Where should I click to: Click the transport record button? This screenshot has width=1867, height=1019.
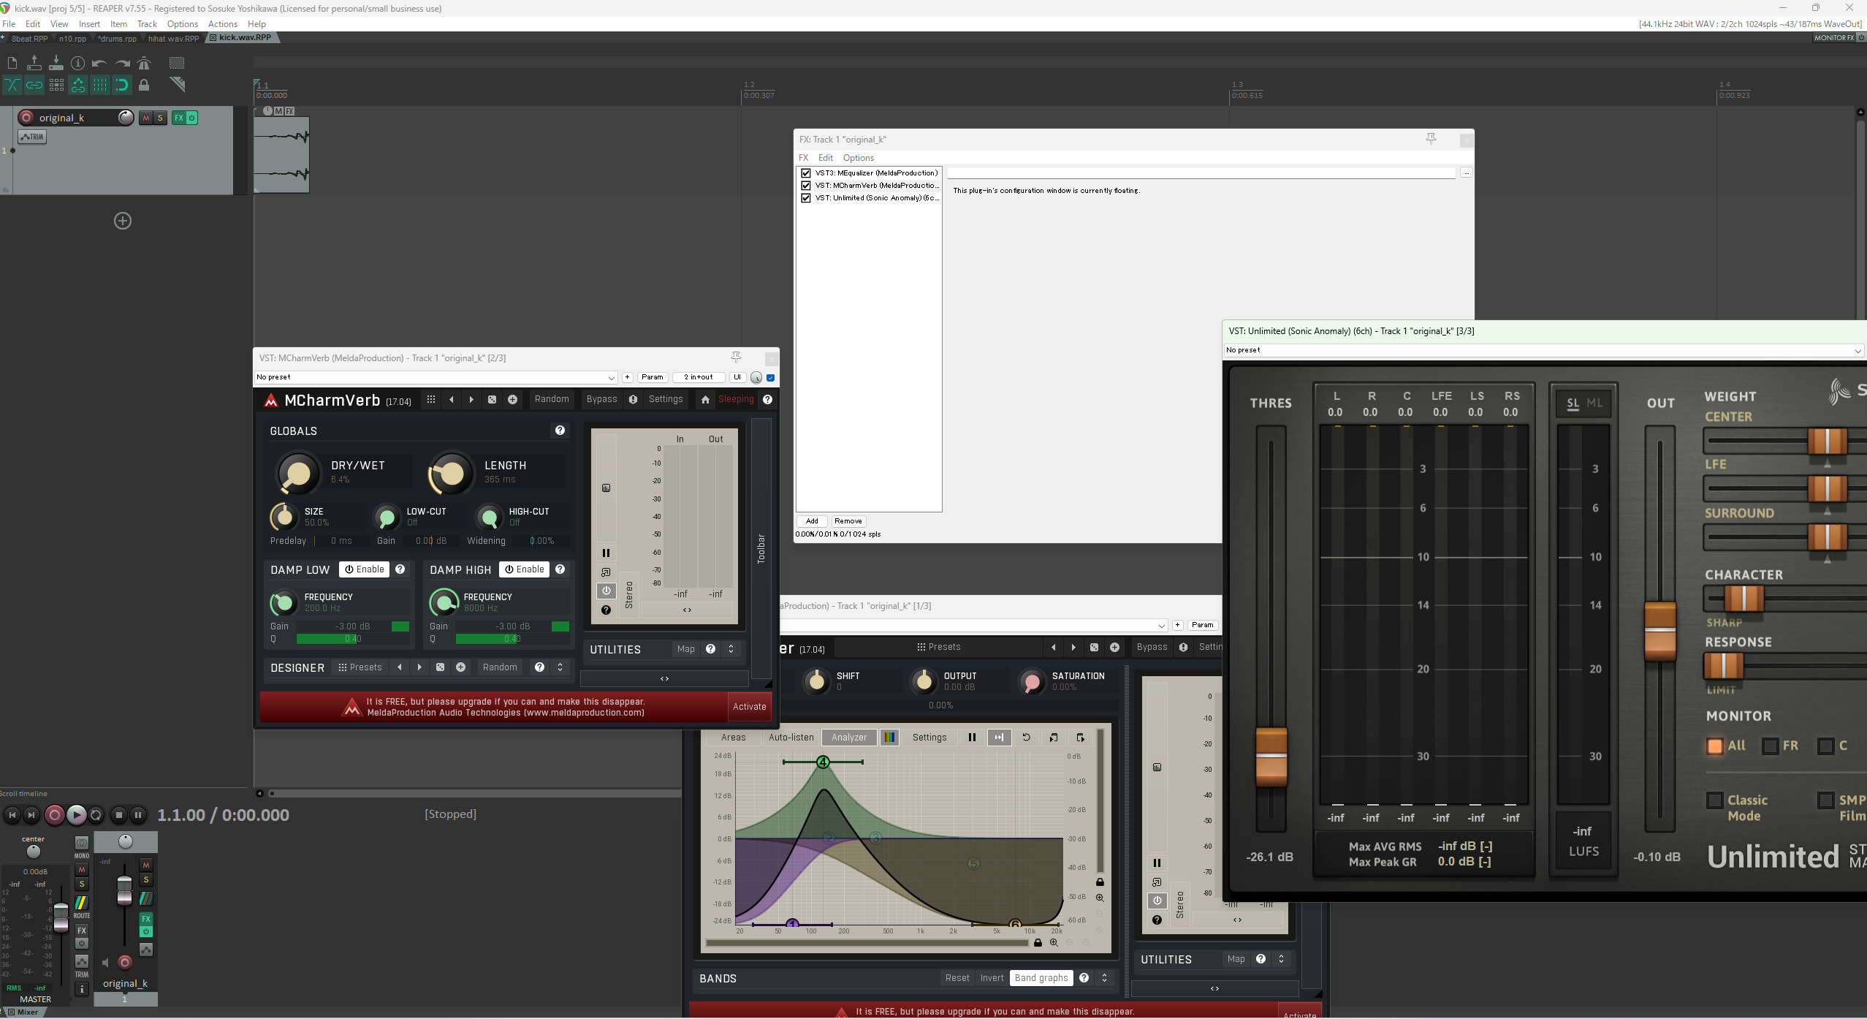[x=54, y=815]
